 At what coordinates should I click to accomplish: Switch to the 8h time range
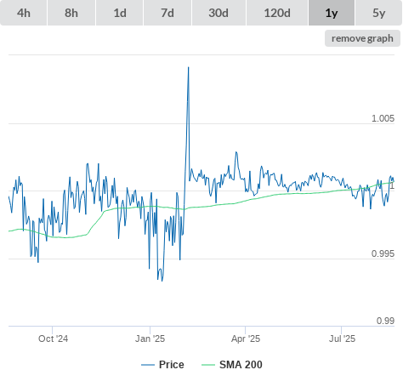[x=71, y=13]
